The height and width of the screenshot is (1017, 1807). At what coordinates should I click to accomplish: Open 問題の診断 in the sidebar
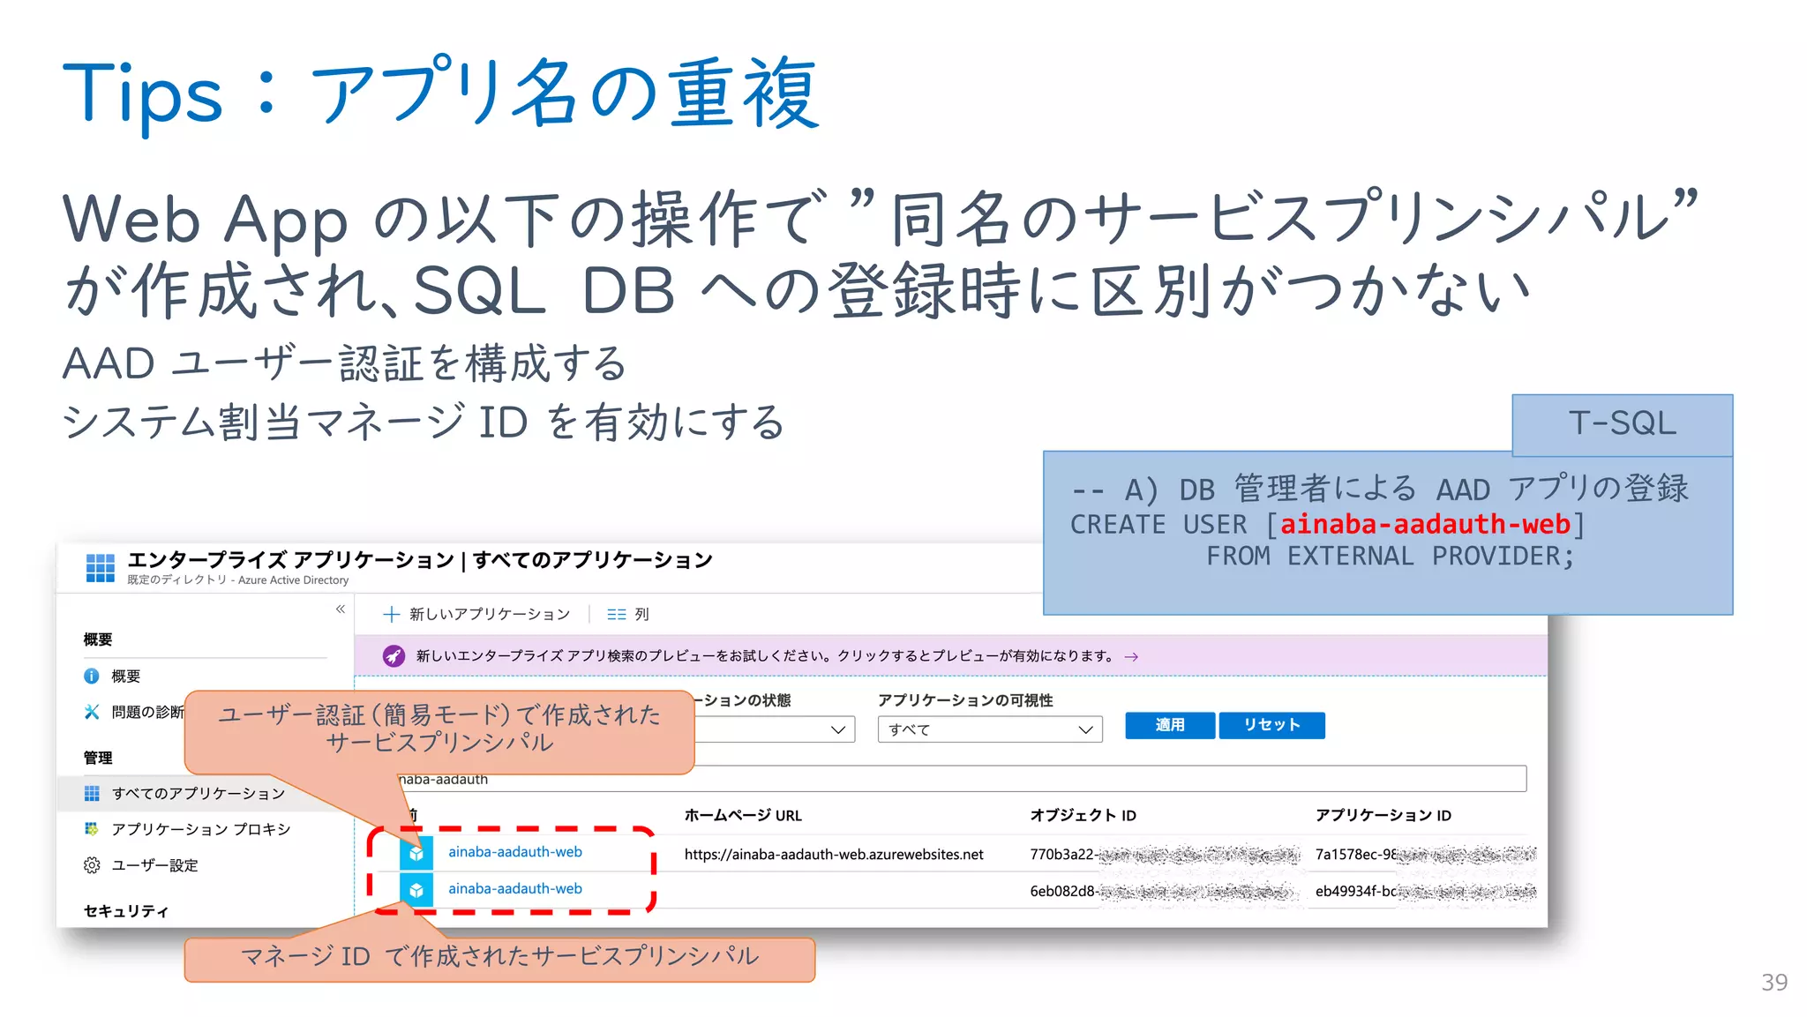coord(147,712)
